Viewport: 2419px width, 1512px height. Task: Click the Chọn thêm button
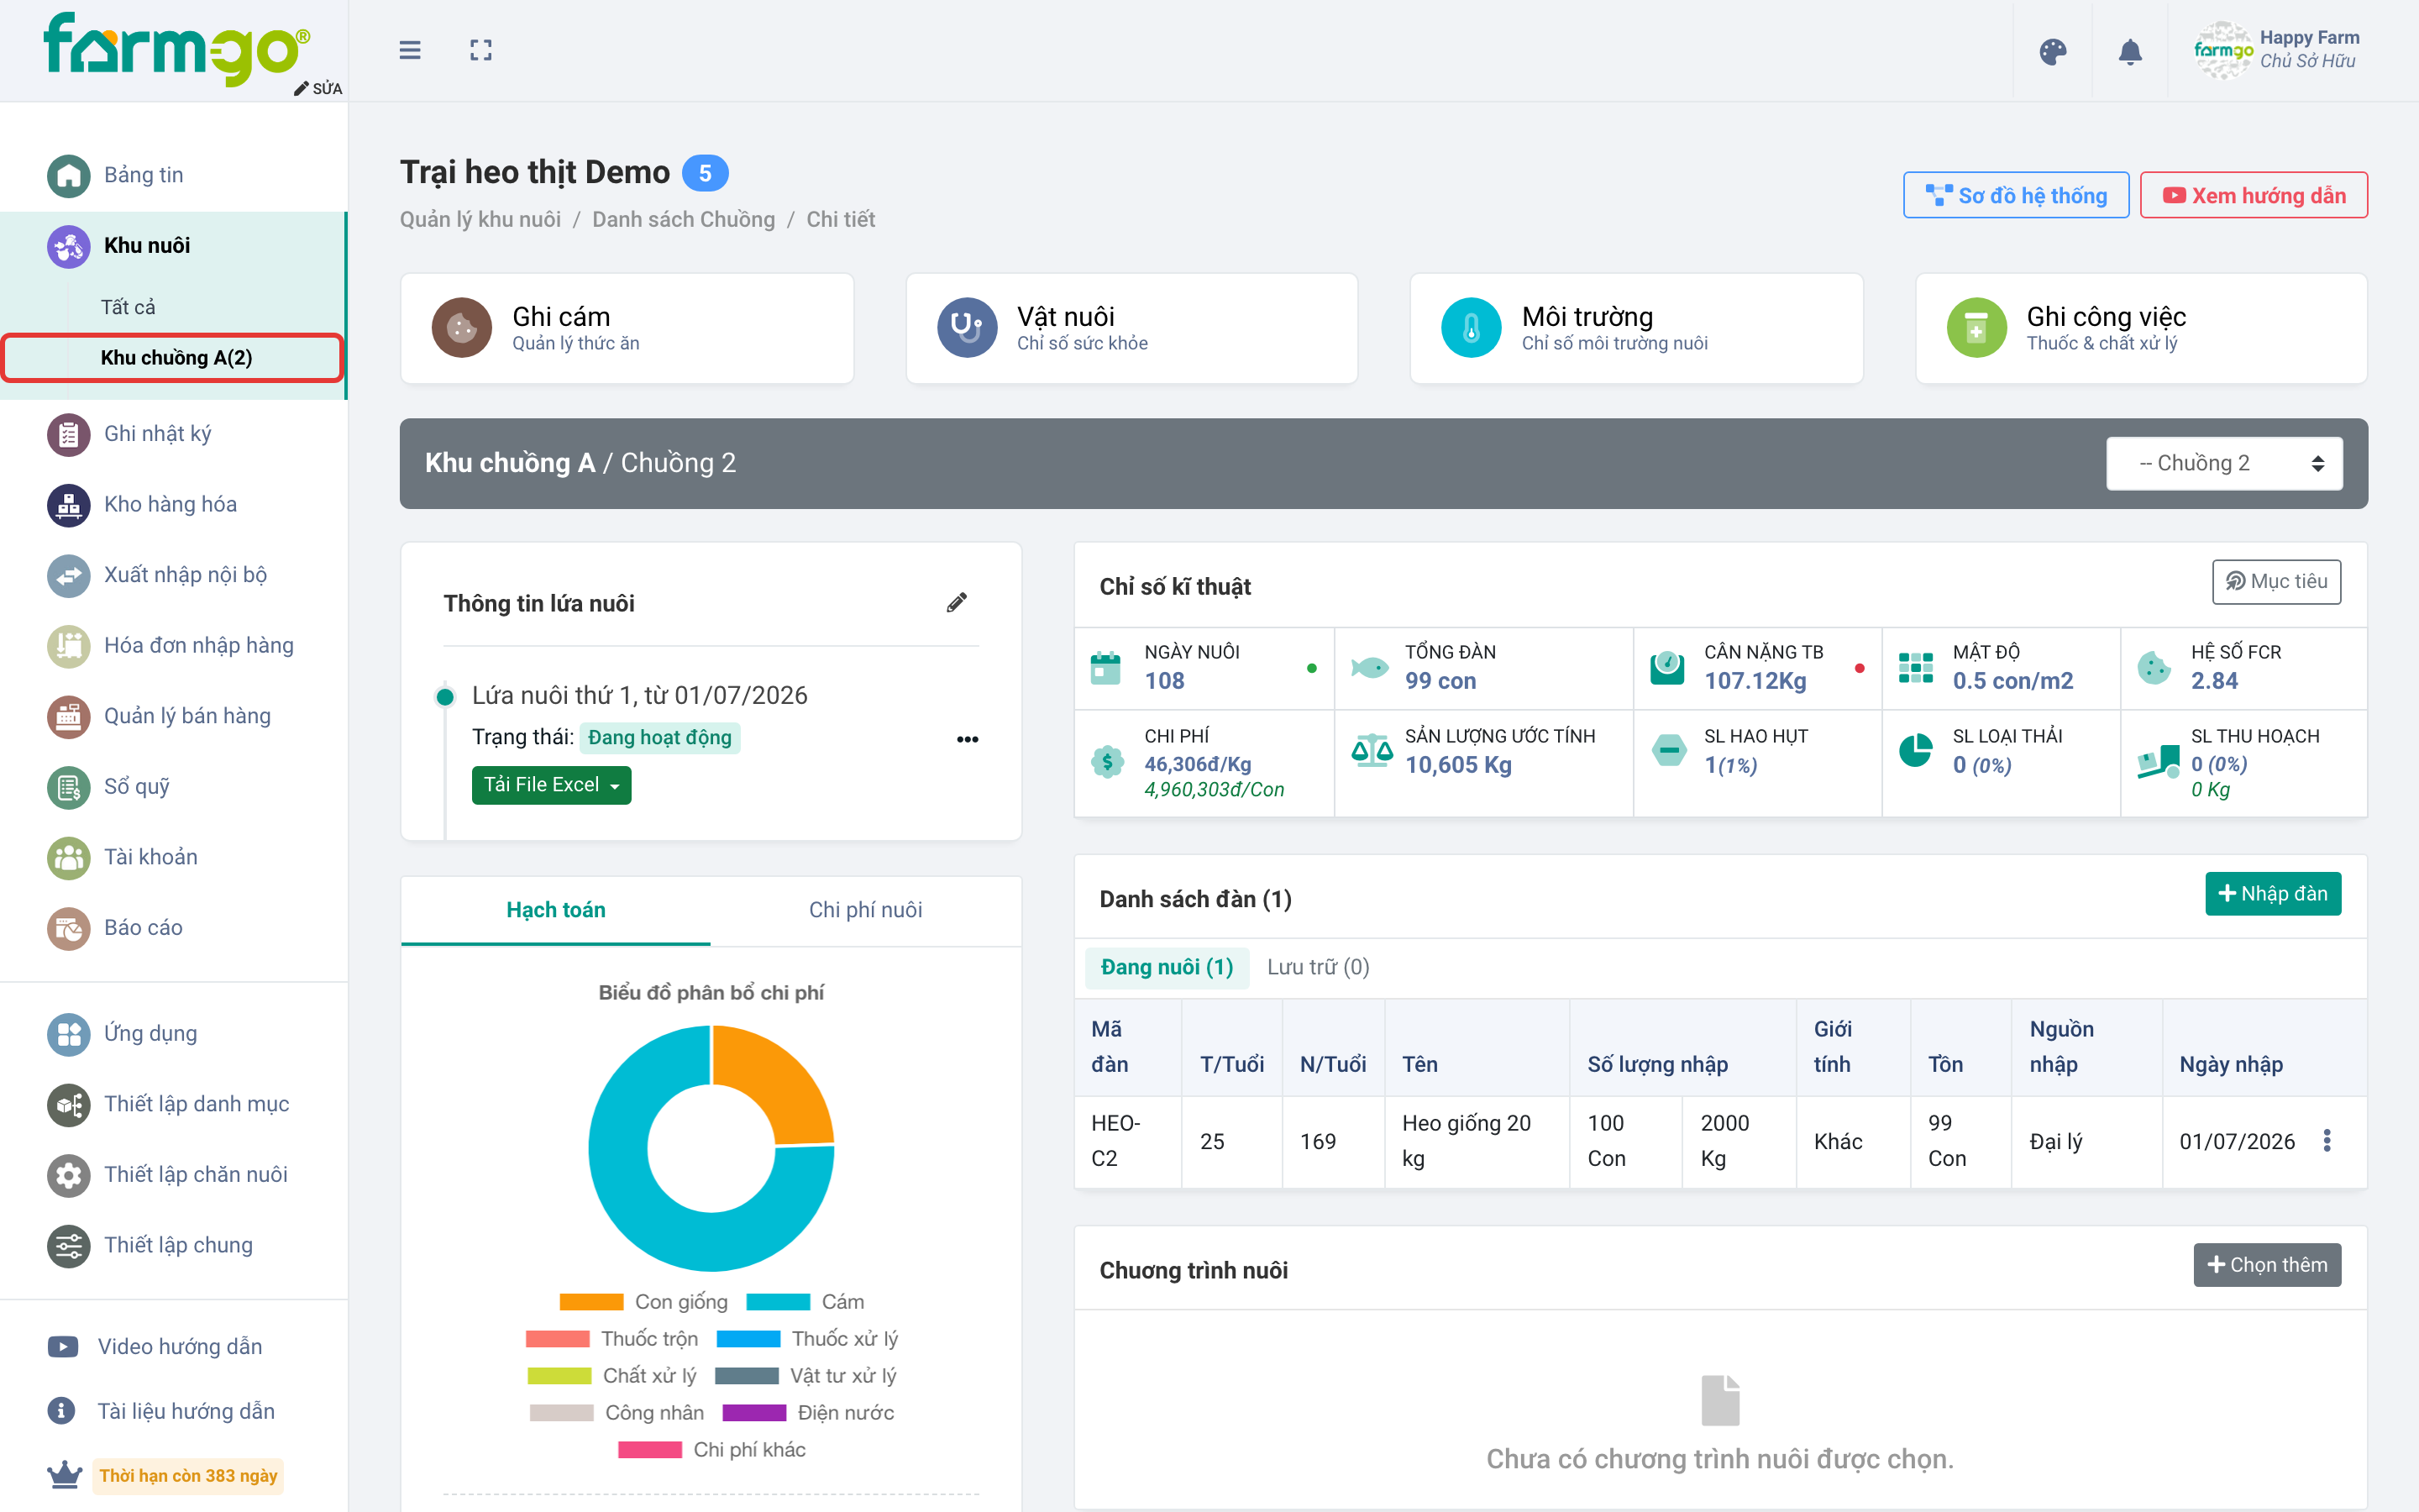[2266, 1265]
